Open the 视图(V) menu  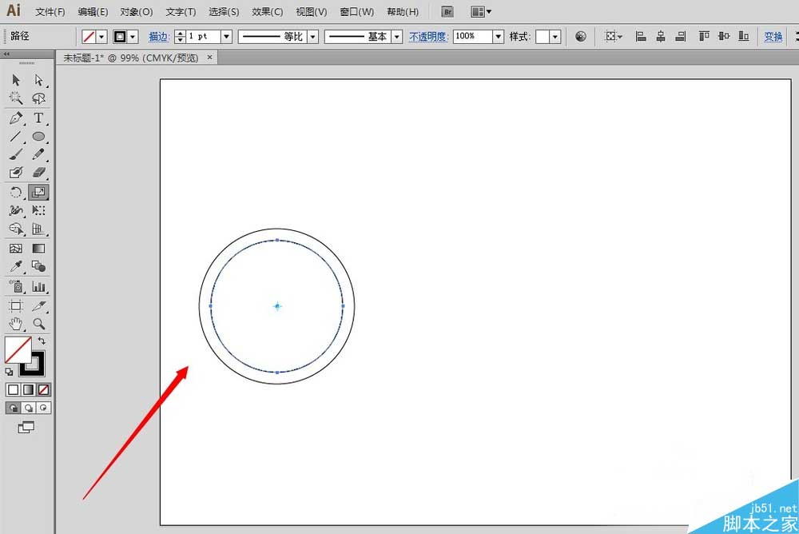312,12
